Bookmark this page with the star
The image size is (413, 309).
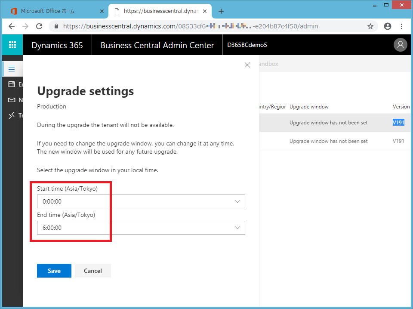pyautogui.click(x=370, y=26)
